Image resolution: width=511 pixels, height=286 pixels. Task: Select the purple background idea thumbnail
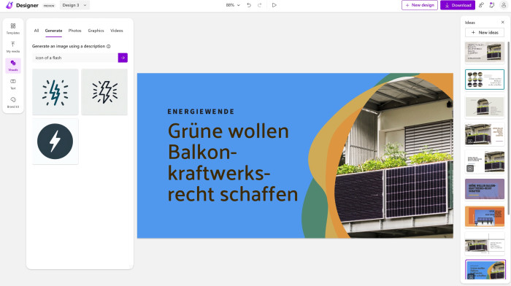point(485,189)
